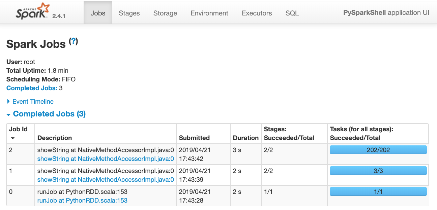The height and width of the screenshot is (210, 437).
Task: Go to the Environment tab
Action: point(209,13)
